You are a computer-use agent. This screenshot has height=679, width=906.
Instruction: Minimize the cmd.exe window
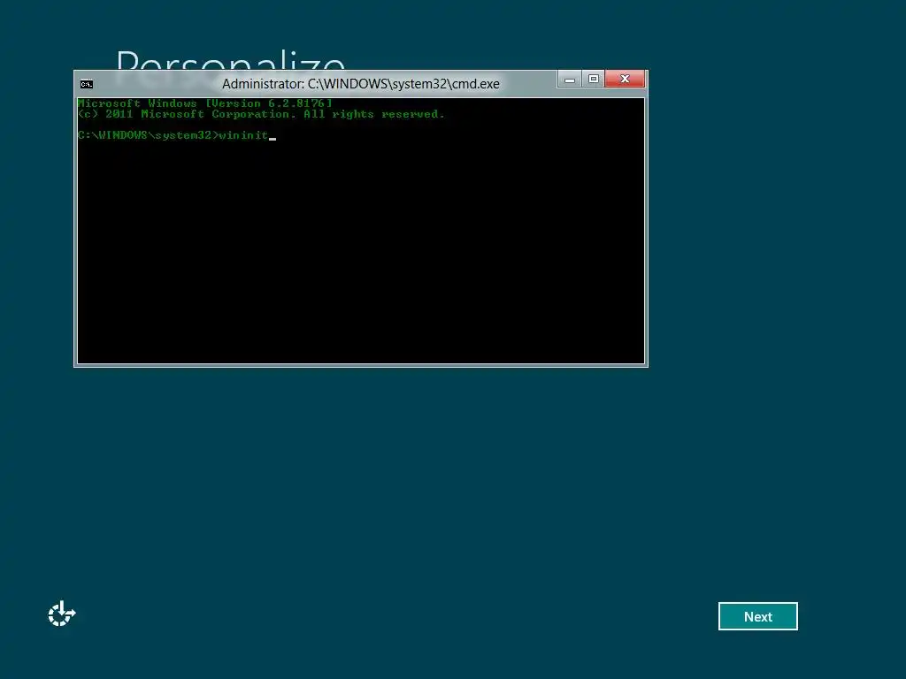pos(569,79)
